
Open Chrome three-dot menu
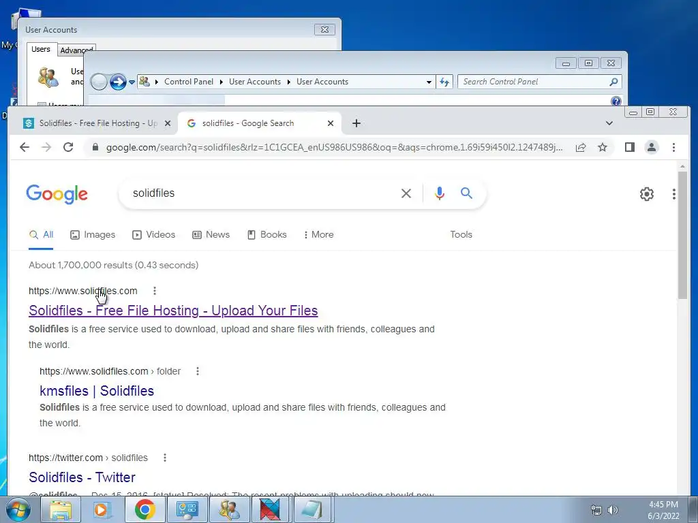673,147
